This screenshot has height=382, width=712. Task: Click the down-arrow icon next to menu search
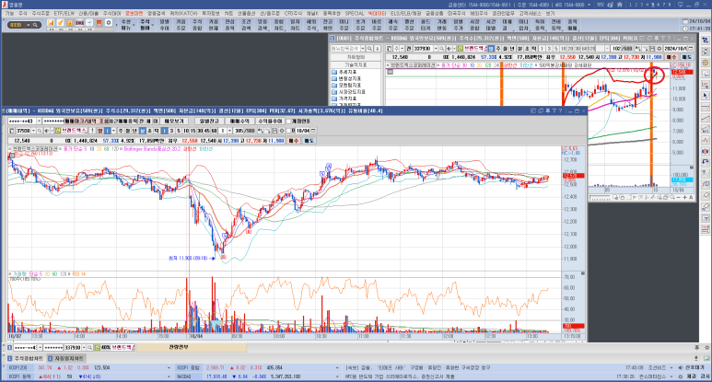coord(378,48)
